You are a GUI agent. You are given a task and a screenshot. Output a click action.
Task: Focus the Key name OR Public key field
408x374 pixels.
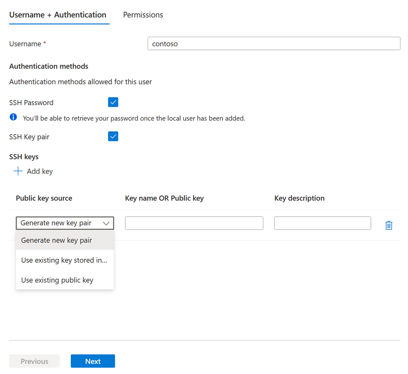tap(194, 223)
